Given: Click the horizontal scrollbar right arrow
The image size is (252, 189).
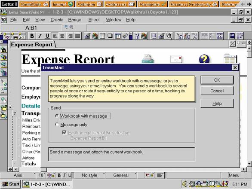Looking at the screenshot, I should click(244, 169).
